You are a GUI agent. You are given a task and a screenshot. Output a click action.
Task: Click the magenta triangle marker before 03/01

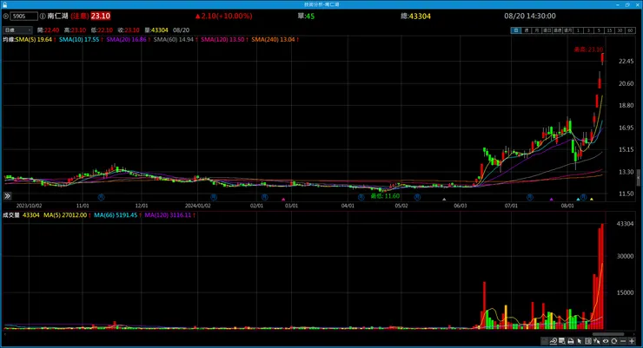(x=283, y=199)
